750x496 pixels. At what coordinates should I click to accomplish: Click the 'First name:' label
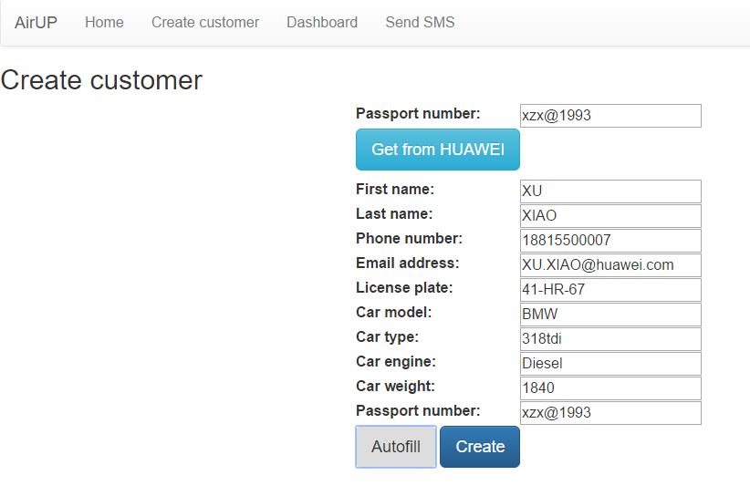395,190
